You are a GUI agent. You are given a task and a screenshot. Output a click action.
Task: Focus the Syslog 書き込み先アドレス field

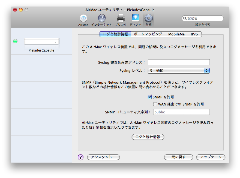coord(179,62)
